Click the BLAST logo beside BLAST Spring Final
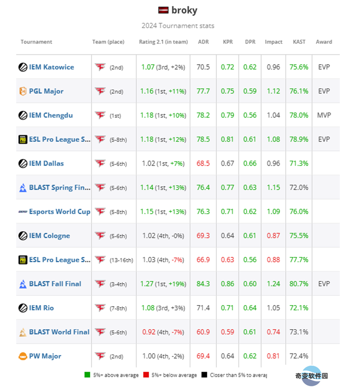Viewport: 356px width, 387px height. [23, 187]
